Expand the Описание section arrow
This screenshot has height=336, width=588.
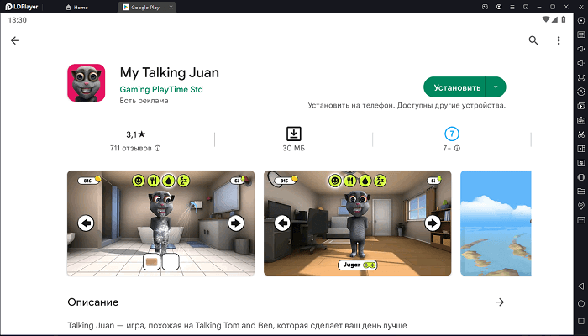click(500, 302)
